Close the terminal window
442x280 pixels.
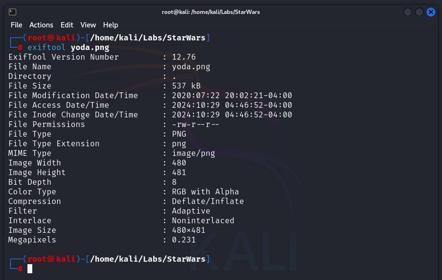coord(431,12)
